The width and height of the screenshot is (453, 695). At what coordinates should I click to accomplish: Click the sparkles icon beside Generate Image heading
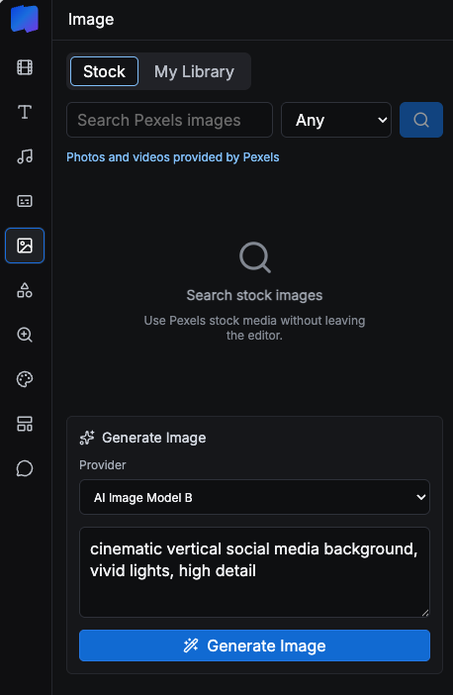click(x=87, y=438)
